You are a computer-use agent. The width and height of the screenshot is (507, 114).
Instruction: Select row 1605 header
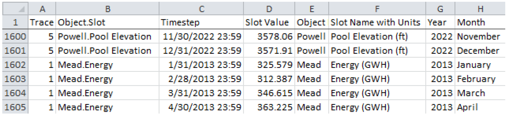click(15, 107)
